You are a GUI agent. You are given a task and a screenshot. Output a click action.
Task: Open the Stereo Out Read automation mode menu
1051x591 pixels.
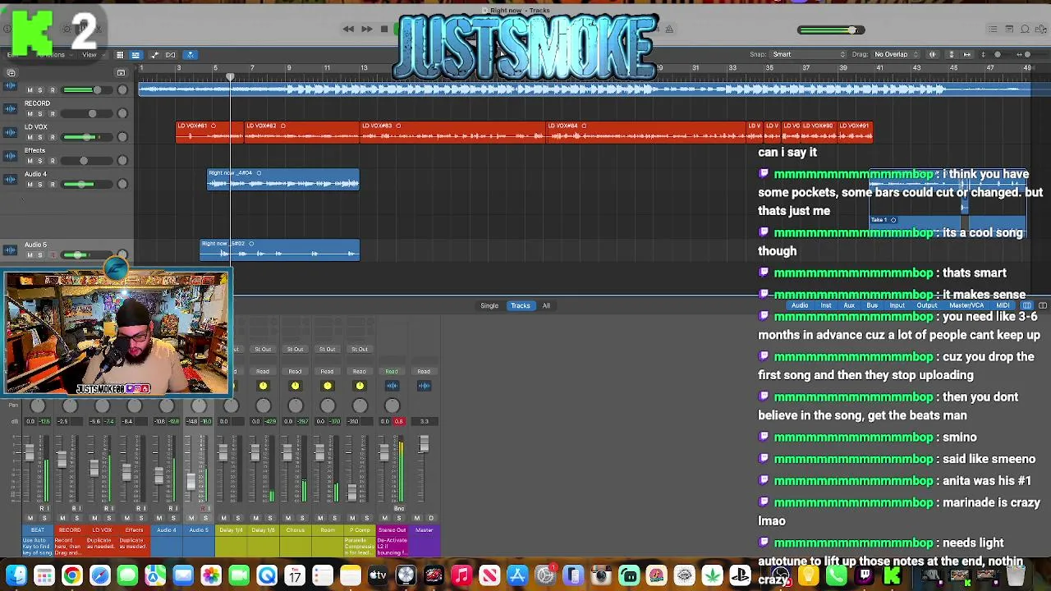[x=392, y=372]
